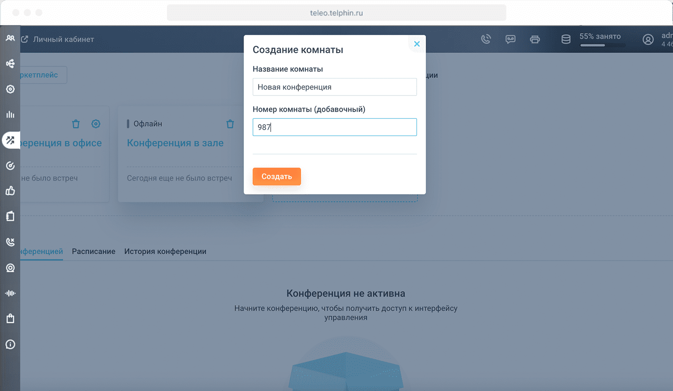Open the shopping bag sidebar icon
Image resolution: width=673 pixels, height=391 pixels.
pos(10,319)
